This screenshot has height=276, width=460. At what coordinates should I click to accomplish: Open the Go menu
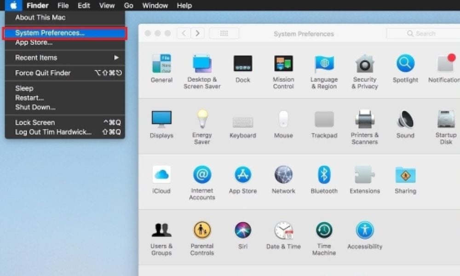(128, 6)
